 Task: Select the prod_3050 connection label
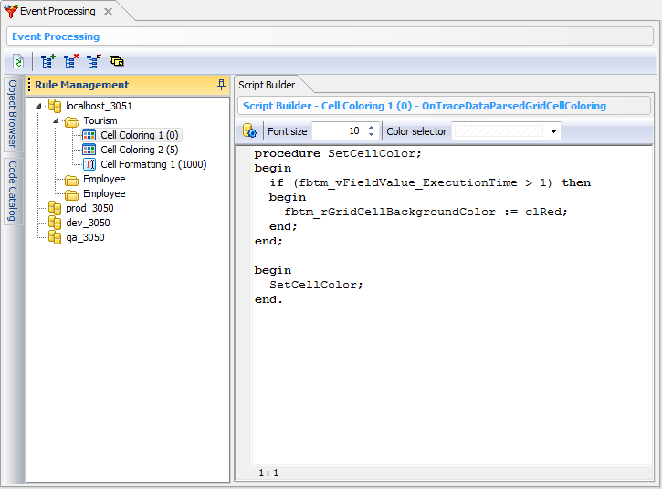click(x=89, y=208)
